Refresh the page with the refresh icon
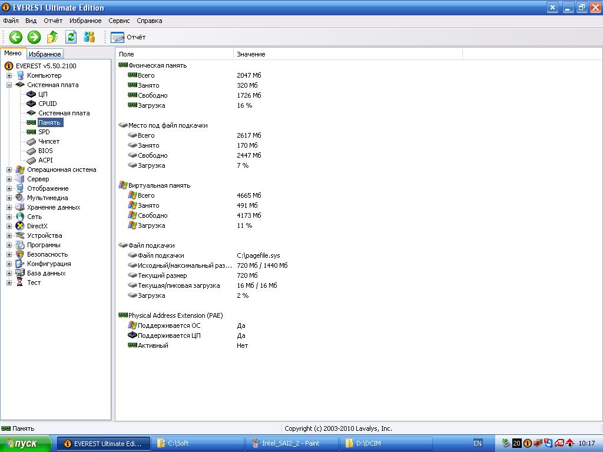 pyautogui.click(x=71, y=37)
